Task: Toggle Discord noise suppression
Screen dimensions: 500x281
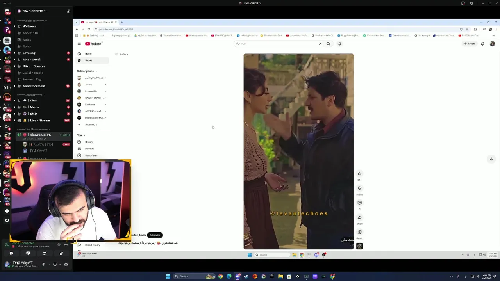Action: (59, 245)
